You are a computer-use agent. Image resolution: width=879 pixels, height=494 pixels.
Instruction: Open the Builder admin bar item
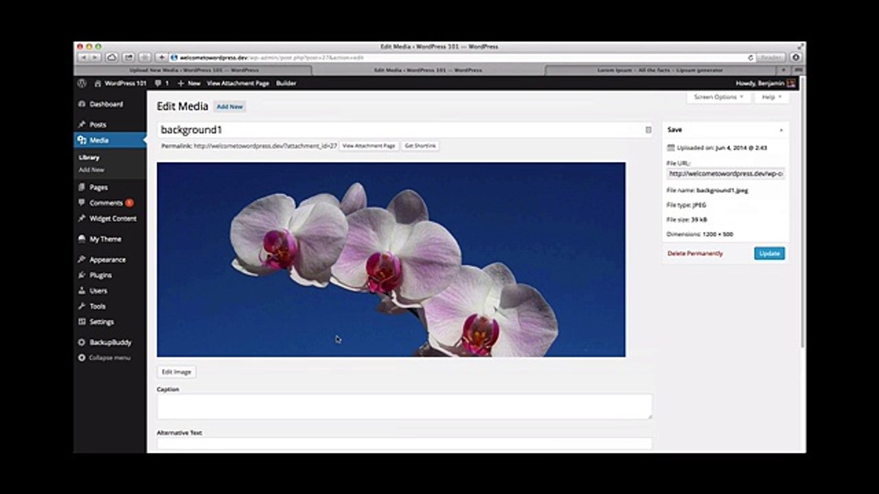286,83
